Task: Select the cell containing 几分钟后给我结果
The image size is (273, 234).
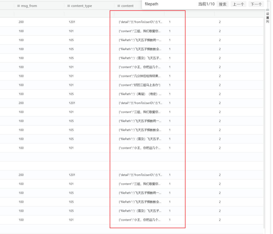Action: 140,76
